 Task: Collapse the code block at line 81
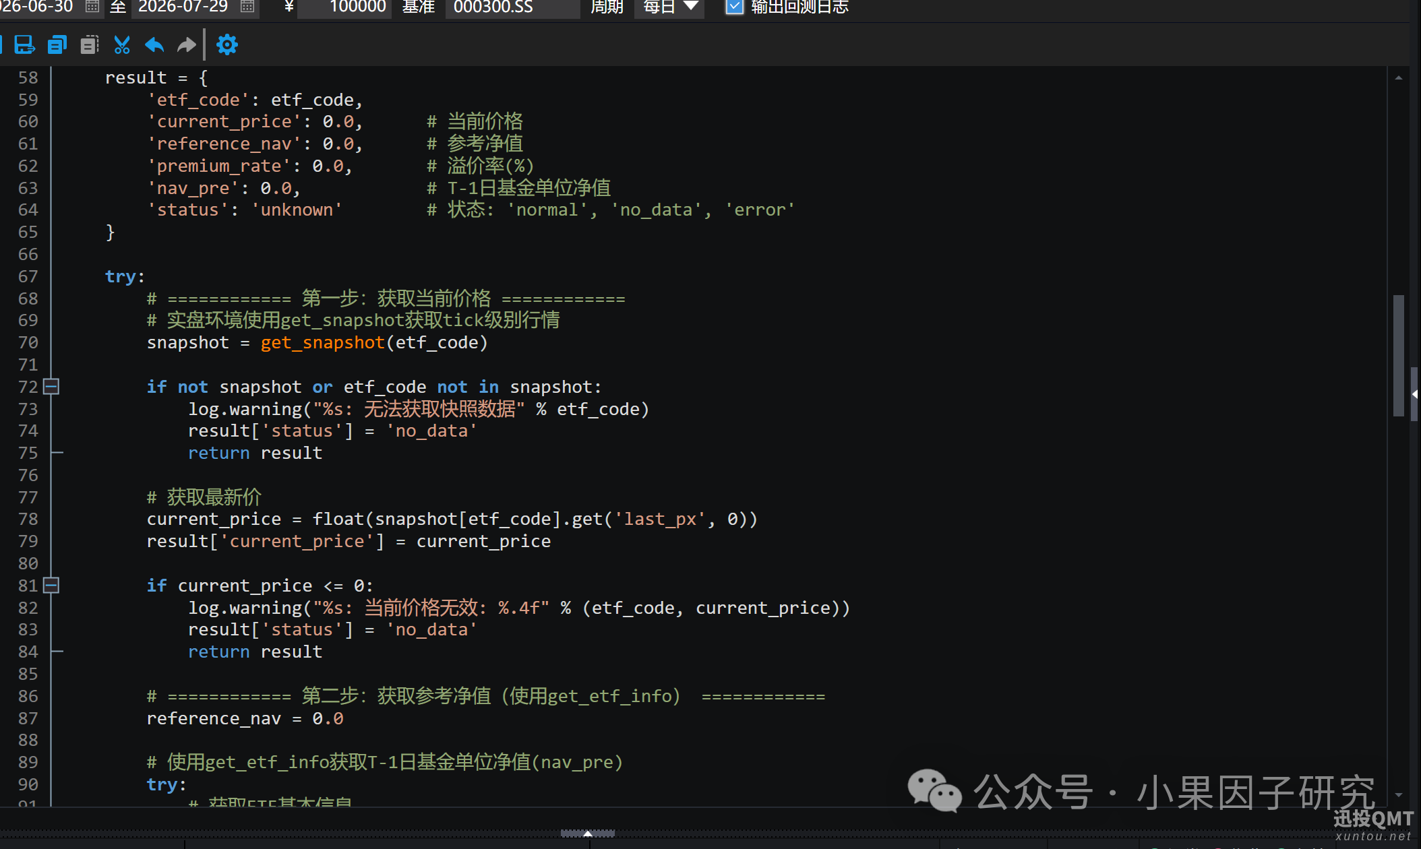tap(51, 586)
